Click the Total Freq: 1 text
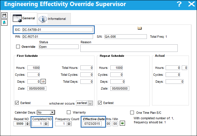 [x=158, y=37]
